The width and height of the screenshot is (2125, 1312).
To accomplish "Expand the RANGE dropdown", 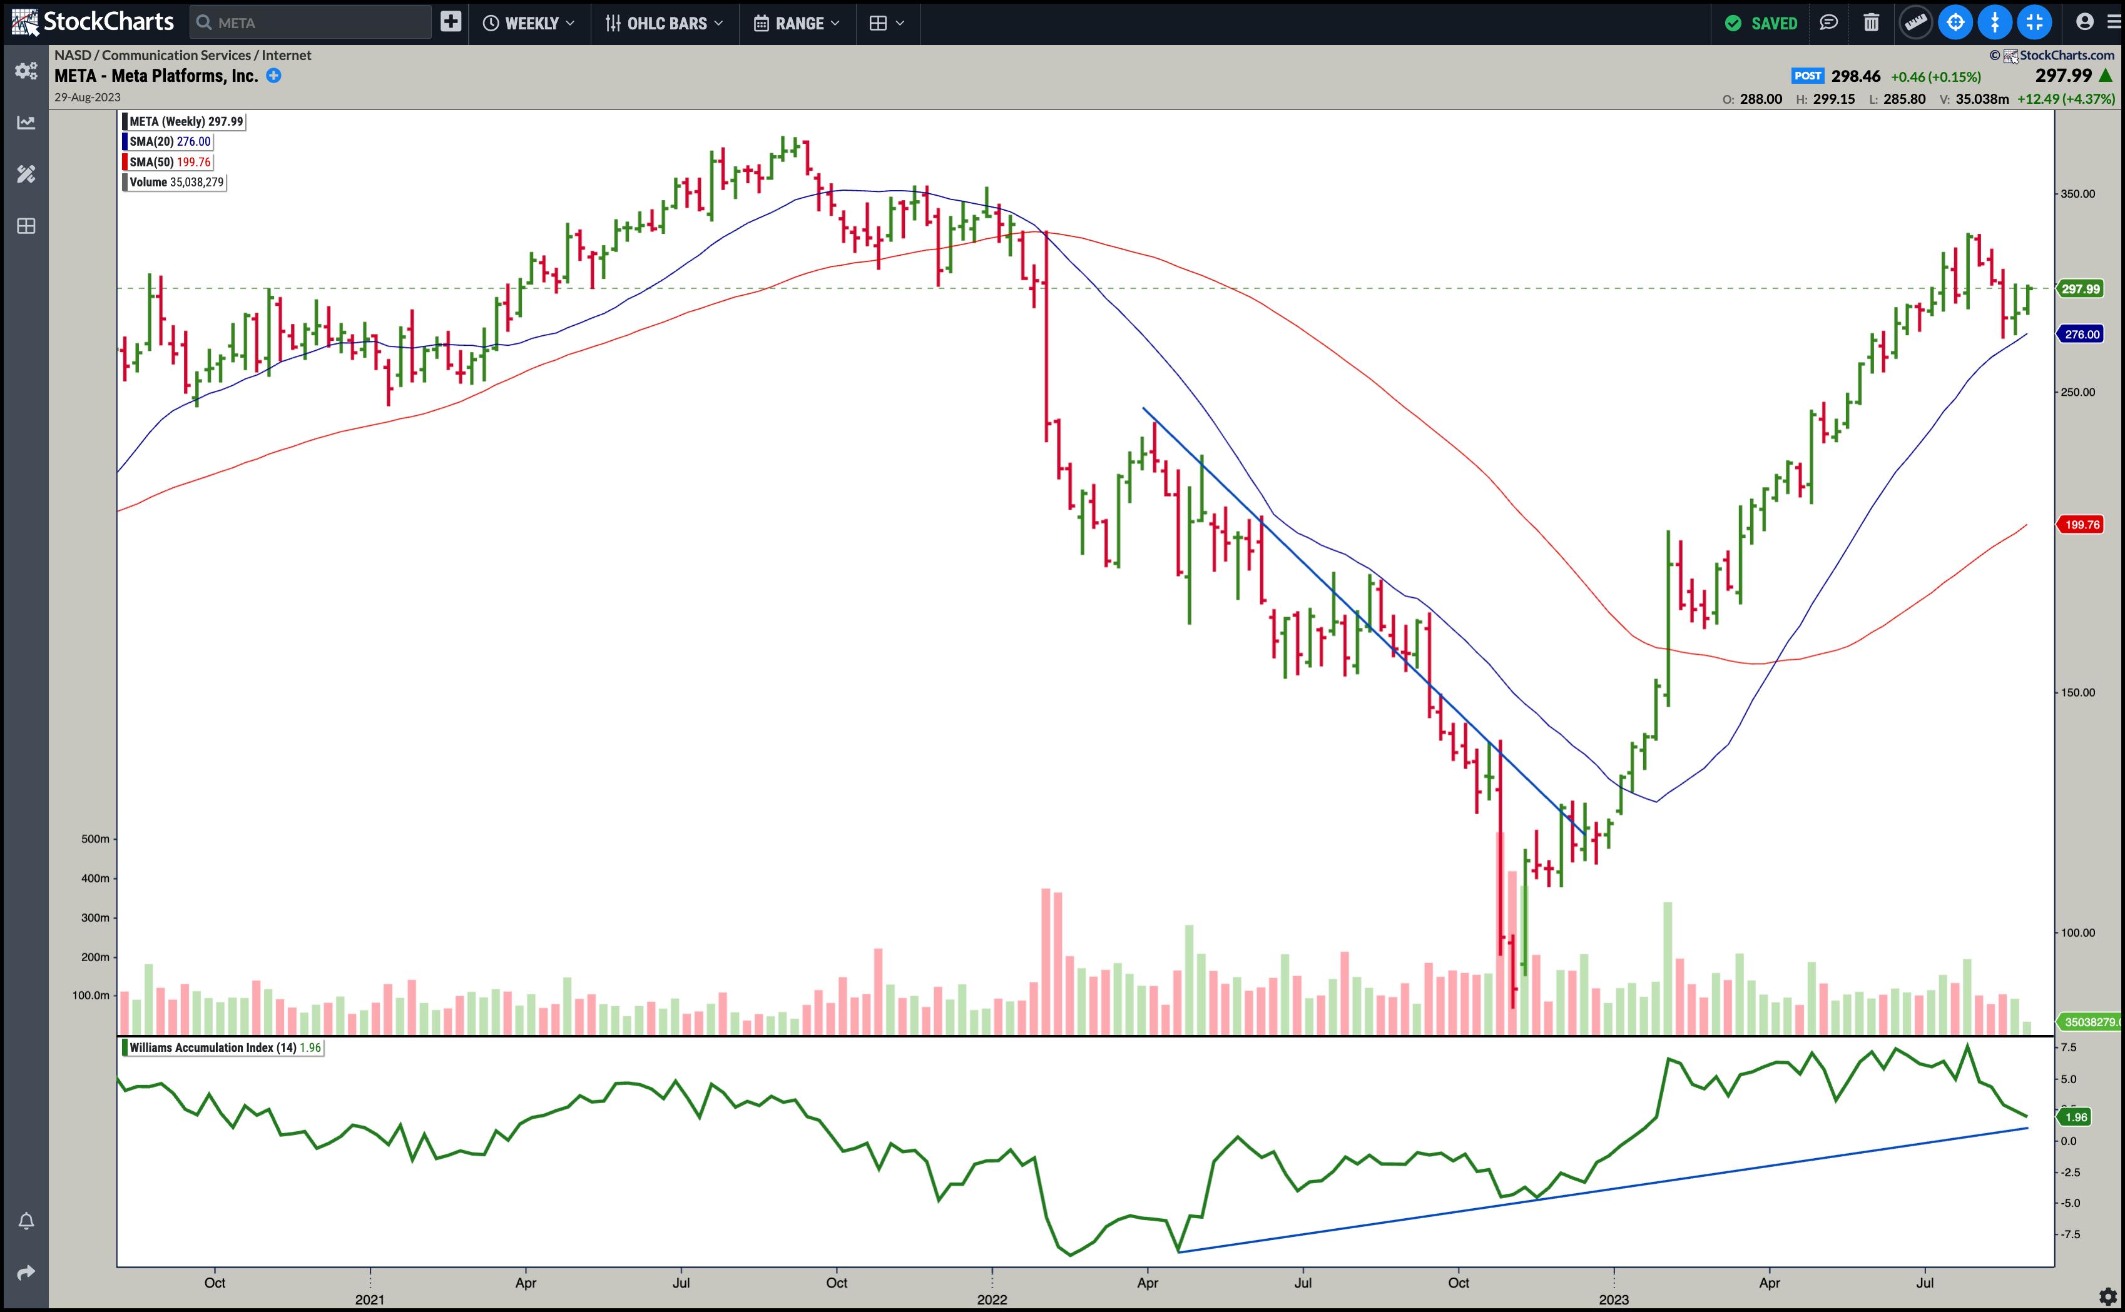I will point(796,23).
